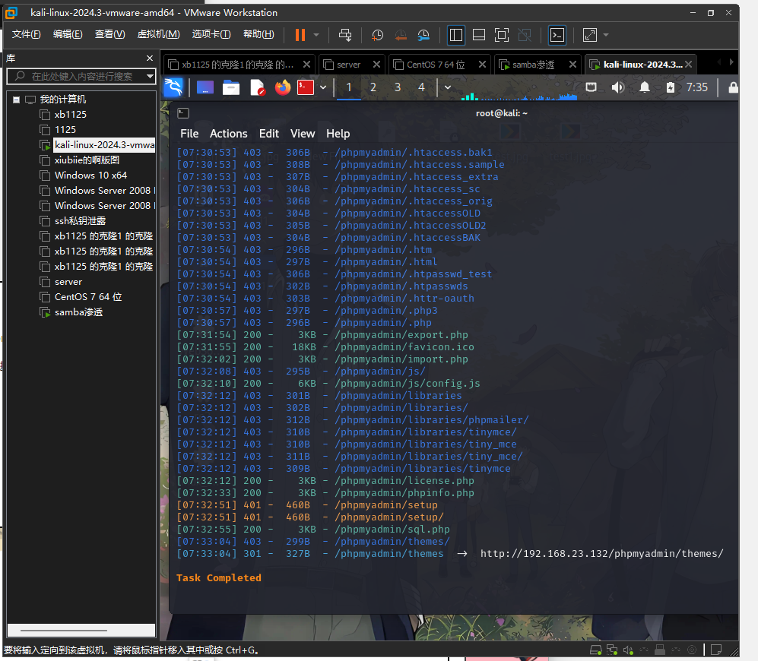Click the Kali dragon applications menu icon
The height and width of the screenshot is (661, 758).
(173, 87)
